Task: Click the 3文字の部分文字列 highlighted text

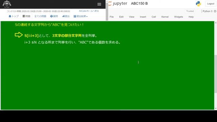Action: (x=67, y=36)
